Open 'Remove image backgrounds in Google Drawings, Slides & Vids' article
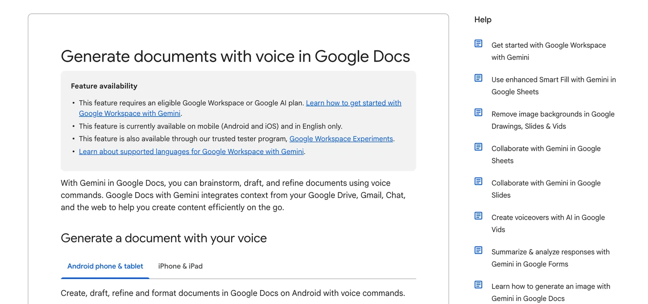 (553, 120)
